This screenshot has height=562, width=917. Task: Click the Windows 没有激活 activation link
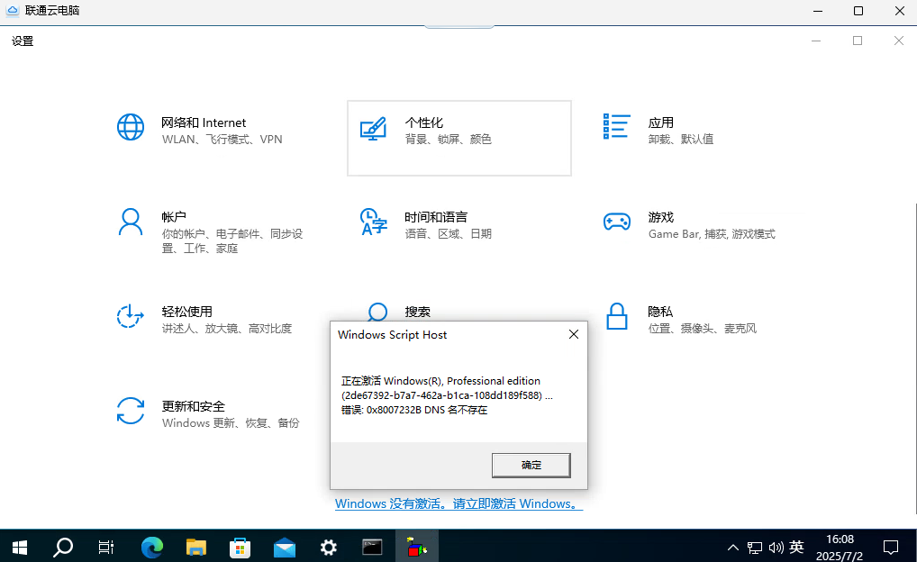[458, 503]
